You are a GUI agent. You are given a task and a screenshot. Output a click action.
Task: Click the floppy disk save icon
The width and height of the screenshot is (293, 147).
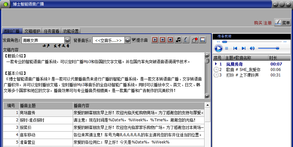(x=203, y=40)
